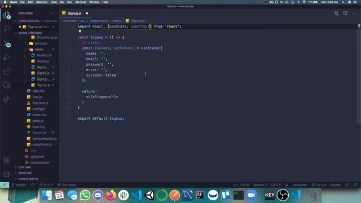Open Trello from the dock
The image size is (361, 203).
(226, 195)
